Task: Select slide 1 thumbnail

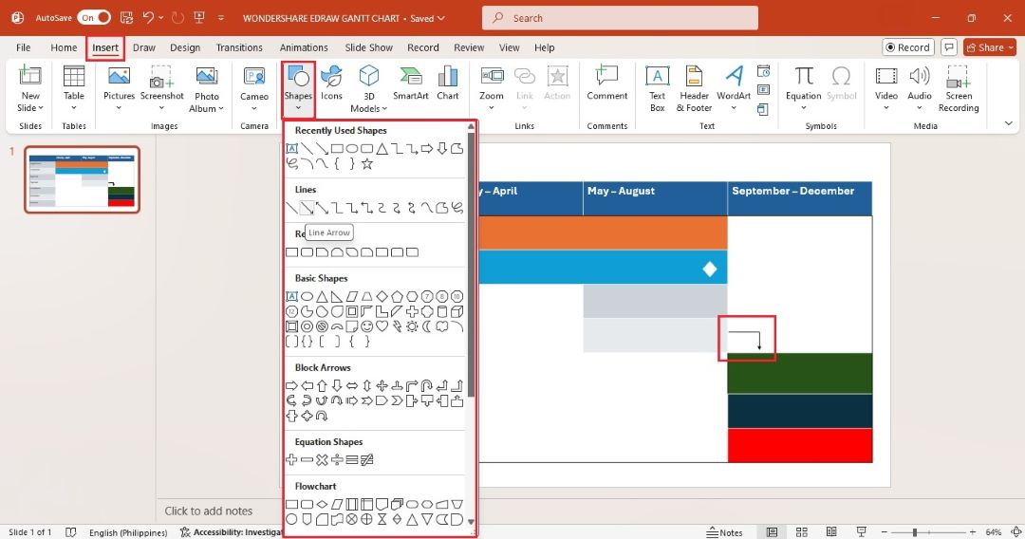Action: click(82, 179)
